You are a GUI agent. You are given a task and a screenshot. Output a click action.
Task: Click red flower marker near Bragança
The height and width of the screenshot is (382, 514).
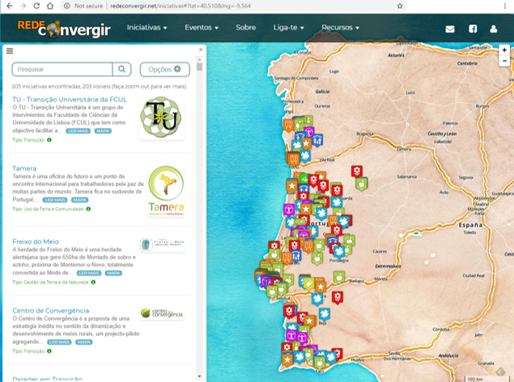pyautogui.click(x=357, y=171)
